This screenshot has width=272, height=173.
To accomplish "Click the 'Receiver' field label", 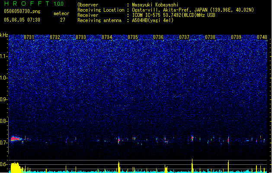I will [88, 15].
